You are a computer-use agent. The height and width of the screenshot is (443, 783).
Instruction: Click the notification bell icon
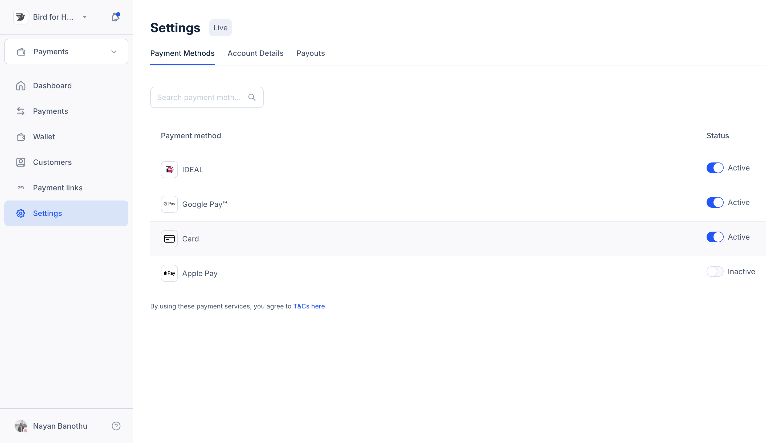click(x=116, y=17)
